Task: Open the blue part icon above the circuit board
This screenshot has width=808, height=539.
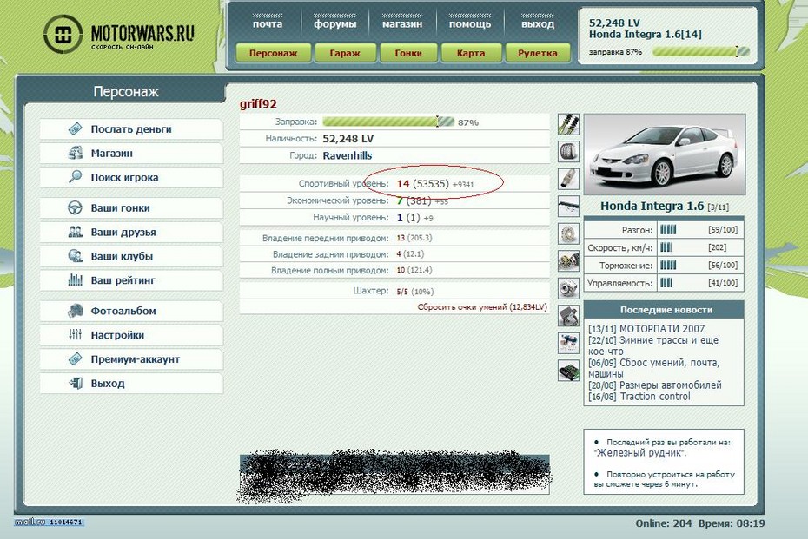Action: pos(568,342)
